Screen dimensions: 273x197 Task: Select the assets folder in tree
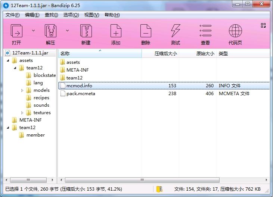(26, 60)
